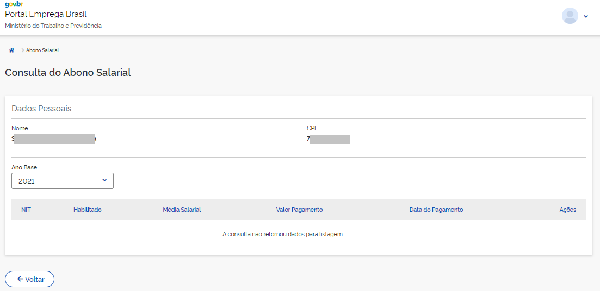The image size is (600, 291).
Task: Click the Dados Pessoais section title
Action: pos(41,109)
